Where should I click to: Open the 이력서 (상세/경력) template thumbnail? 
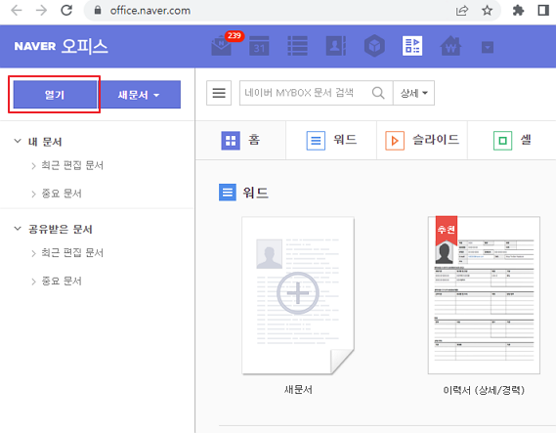pyautogui.click(x=484, y=295)
